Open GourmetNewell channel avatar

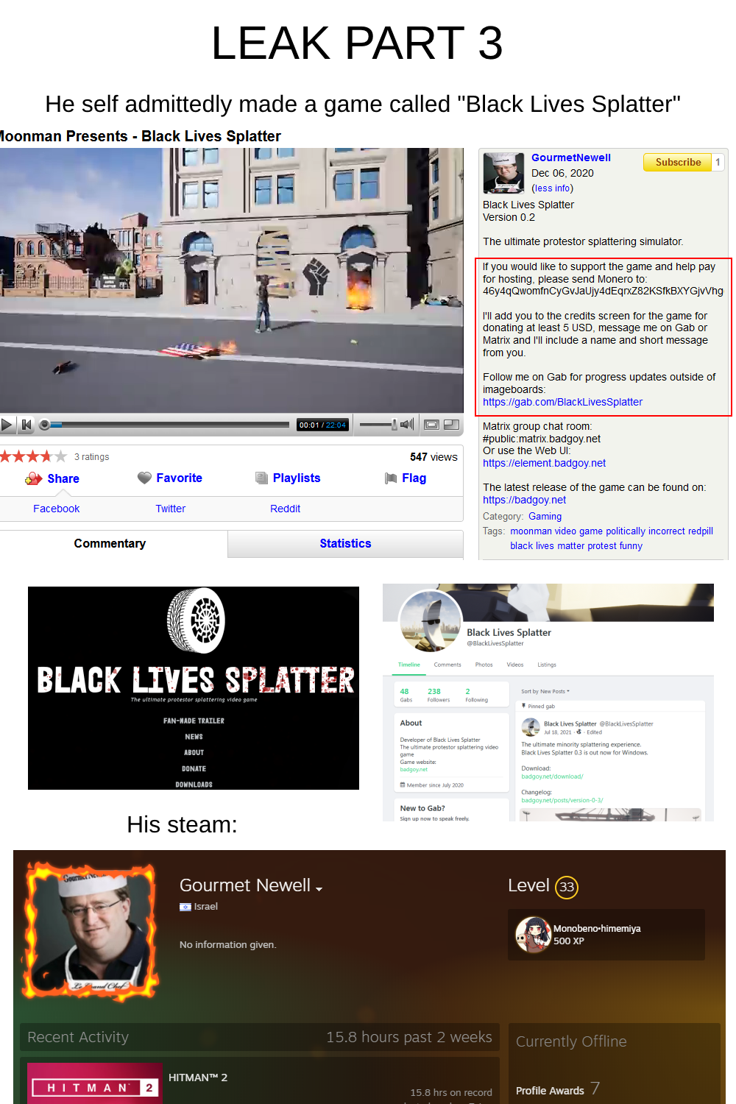click(x=503, y=173)
